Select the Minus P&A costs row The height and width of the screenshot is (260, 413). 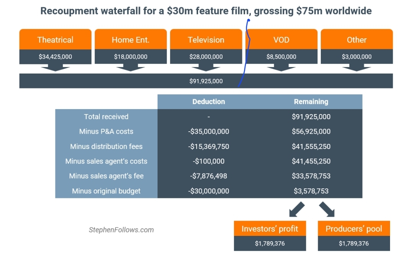pyautogui.click(x=106, y=131)
